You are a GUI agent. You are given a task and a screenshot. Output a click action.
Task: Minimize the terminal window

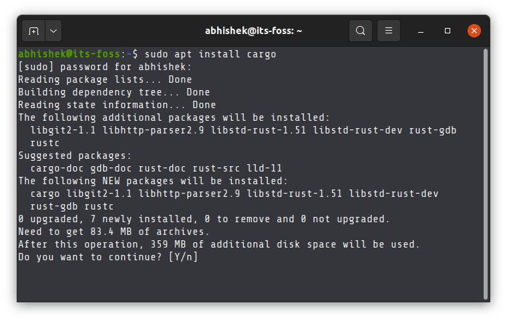(421, 31)
